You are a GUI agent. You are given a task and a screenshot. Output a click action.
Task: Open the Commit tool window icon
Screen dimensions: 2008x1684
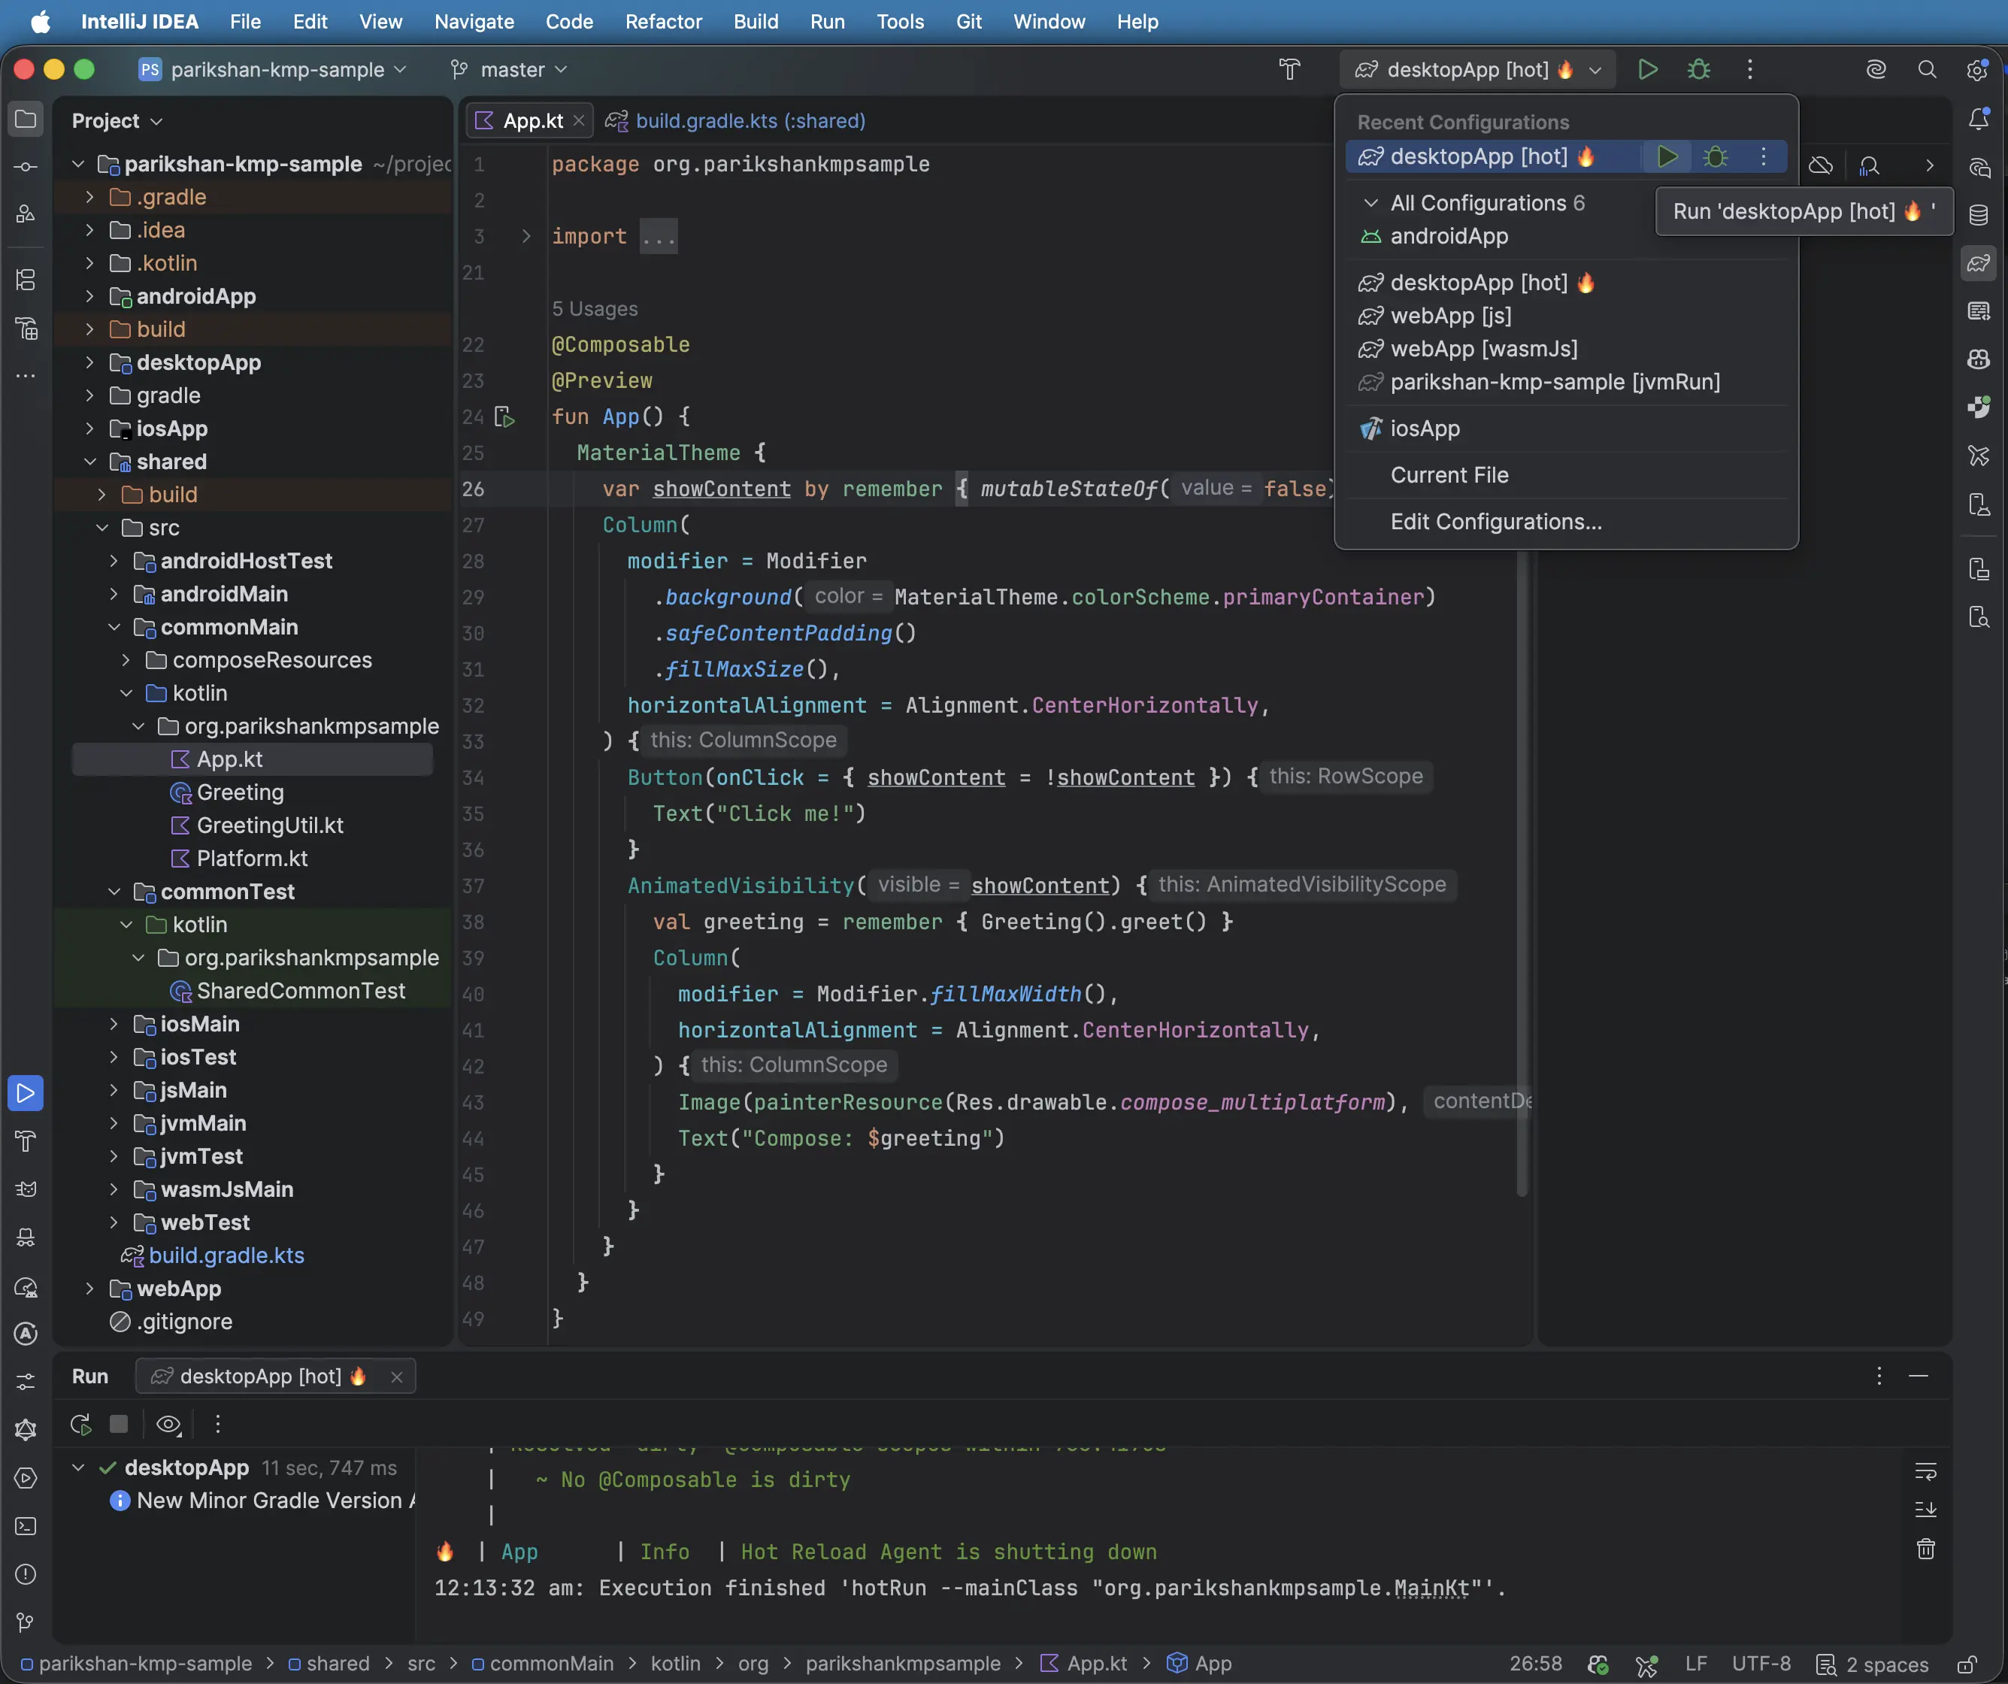tap(26, 168)
